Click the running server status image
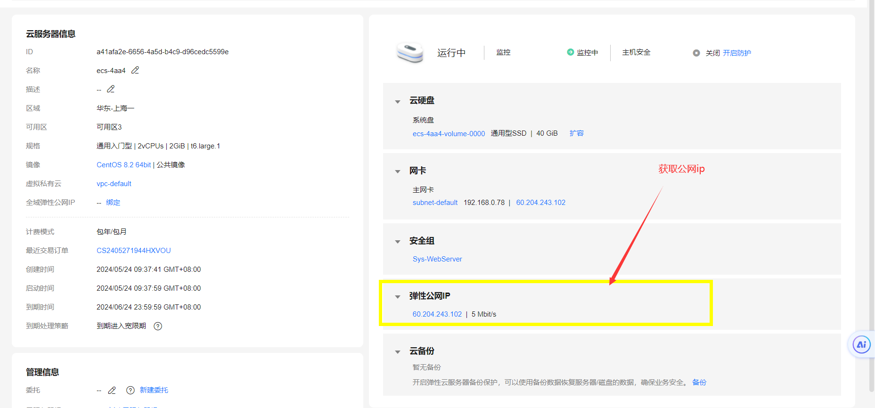Viewport: 875px width, 408px height. pos(410,52)
